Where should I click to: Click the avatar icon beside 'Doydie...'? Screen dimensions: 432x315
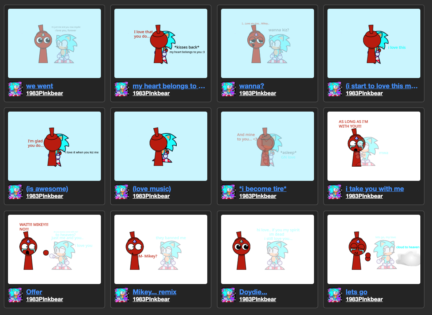[228, 295]
